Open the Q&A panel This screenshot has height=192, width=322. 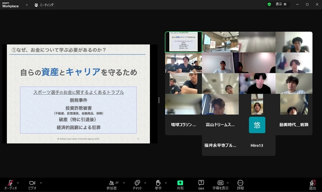tap(201, 185)
